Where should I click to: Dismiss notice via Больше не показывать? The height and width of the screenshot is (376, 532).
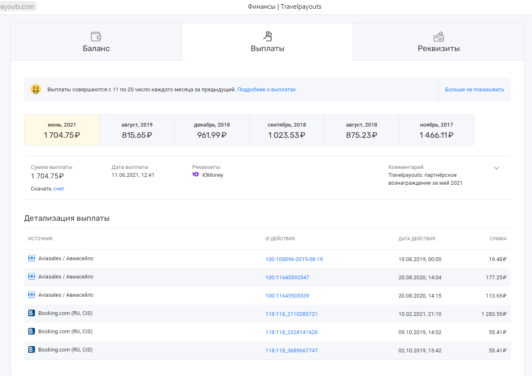click(x=474, y=90)
